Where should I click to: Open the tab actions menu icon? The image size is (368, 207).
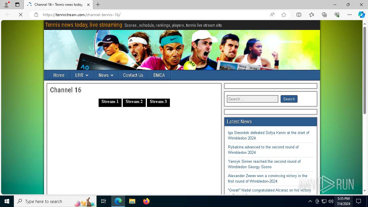point(17,5)
